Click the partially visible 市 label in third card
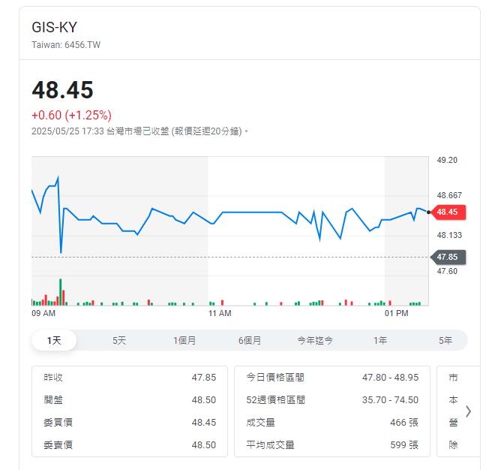492x470 pixels. pyautogui.click(x=453, y=378)
